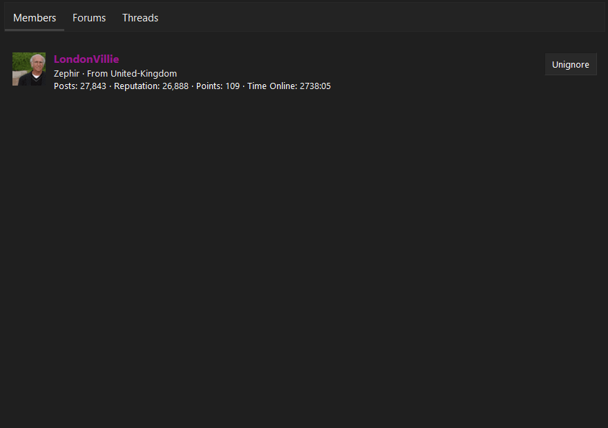Open reputation details showing 26,888
The width and height of the screenshot is (608, 428).
coord(177,86)
